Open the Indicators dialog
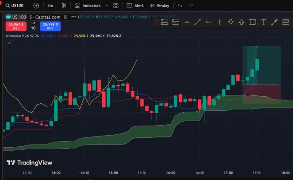The image size is (293, 180). 88,6
